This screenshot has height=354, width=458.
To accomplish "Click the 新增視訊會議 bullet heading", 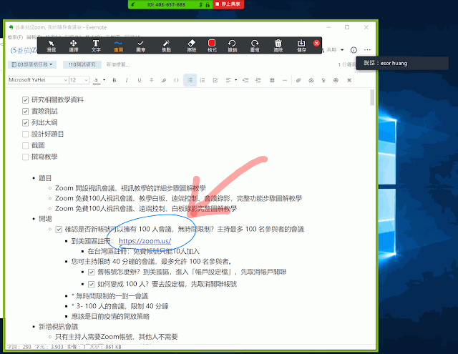I will click(x=59, y=327).
